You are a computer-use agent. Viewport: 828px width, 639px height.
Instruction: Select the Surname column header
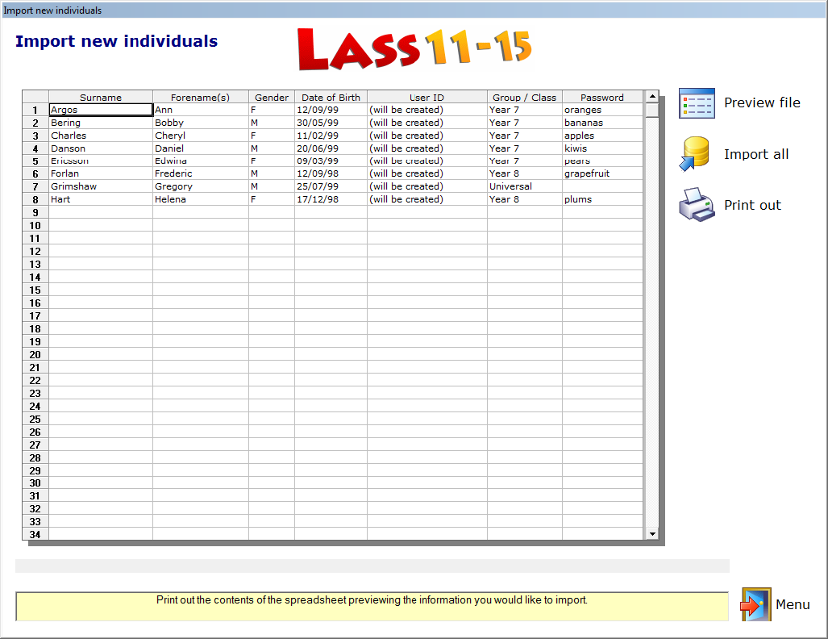click(101, 97)
